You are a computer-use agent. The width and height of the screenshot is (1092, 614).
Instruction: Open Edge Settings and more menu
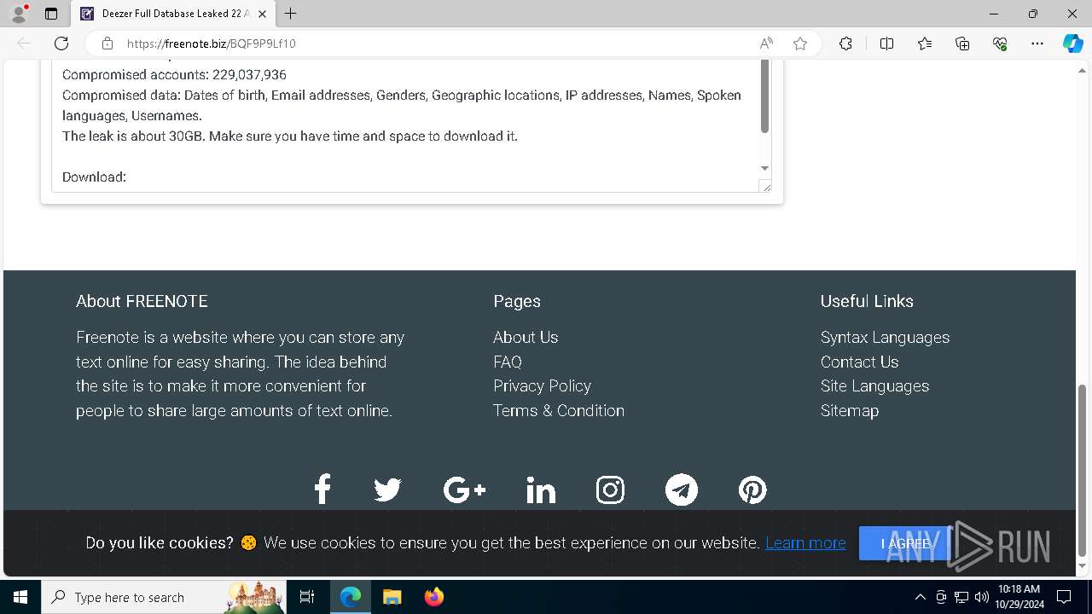pyautogui.click(x=1037, y=43)
